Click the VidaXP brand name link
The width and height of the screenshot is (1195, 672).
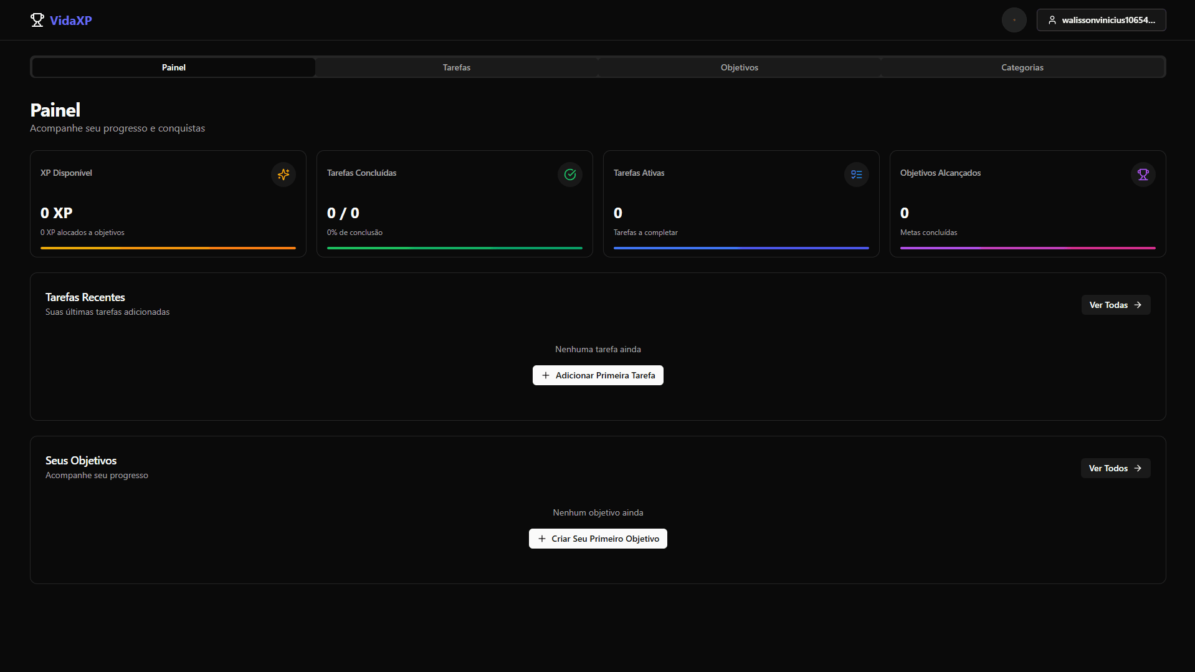point(71,21)
